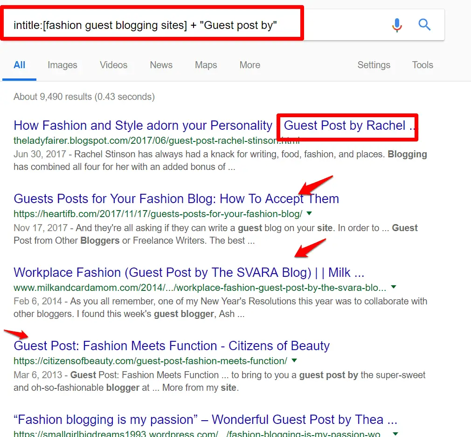Screen dimensions: 471x437
Task: Switch to the Videos tab
Action: pos(113,65)
